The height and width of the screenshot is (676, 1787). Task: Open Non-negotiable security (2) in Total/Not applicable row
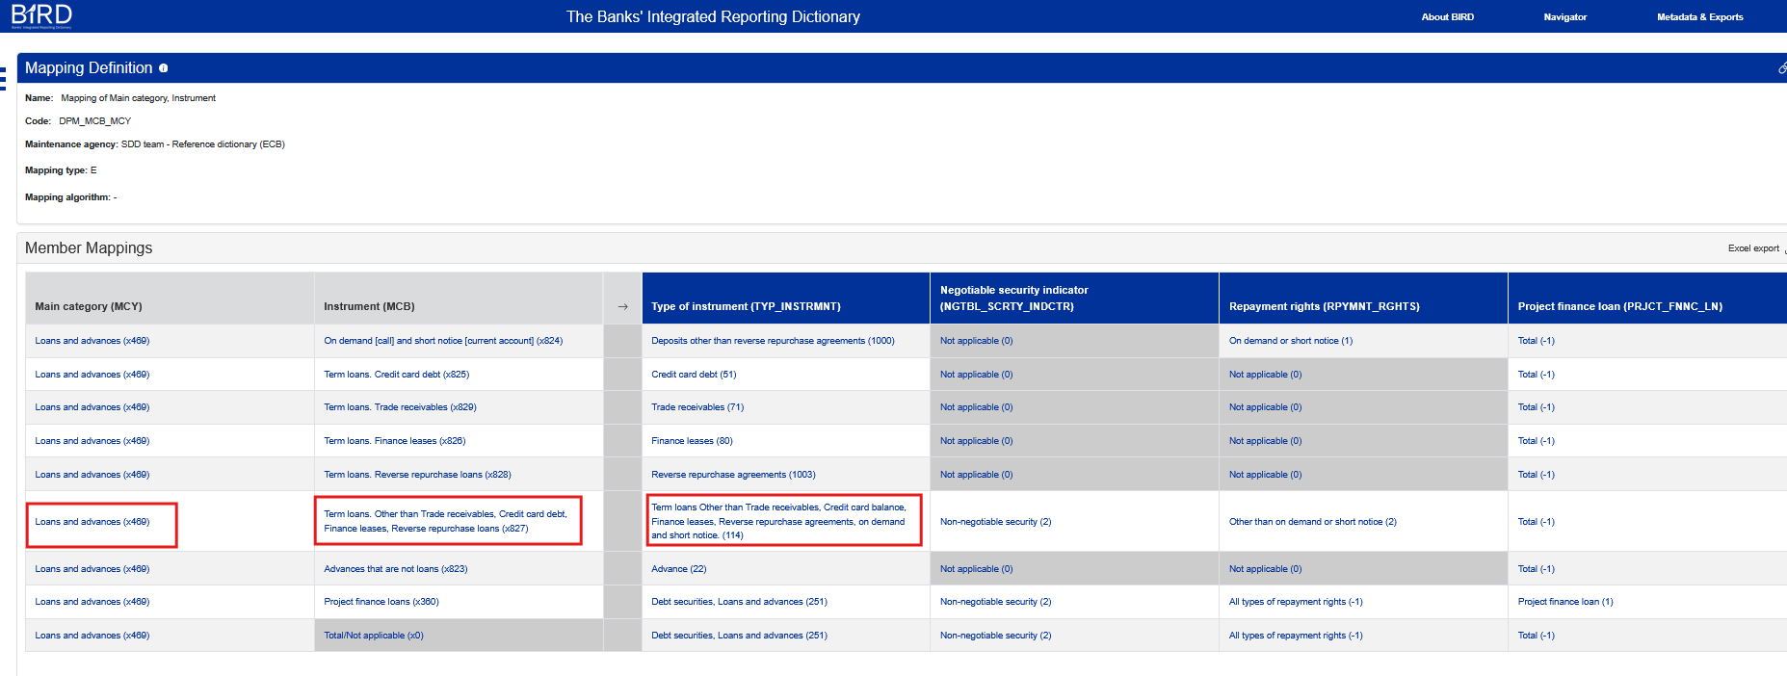tap(995, 636)
